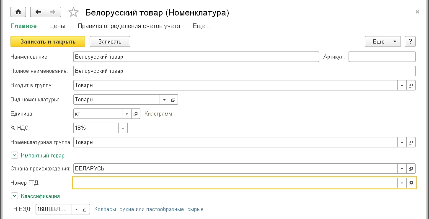
Task: Switch to the Главное tab
Action: click(x=23, y=26)
